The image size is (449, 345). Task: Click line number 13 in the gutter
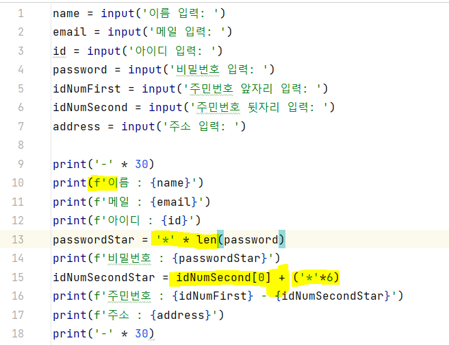pos(18,239)
